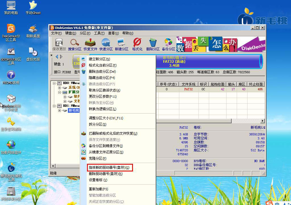This screenshot has width=291, height=205.
Task: Launch the 虚拟光驱 desktop shortcut
Action: 33,54
